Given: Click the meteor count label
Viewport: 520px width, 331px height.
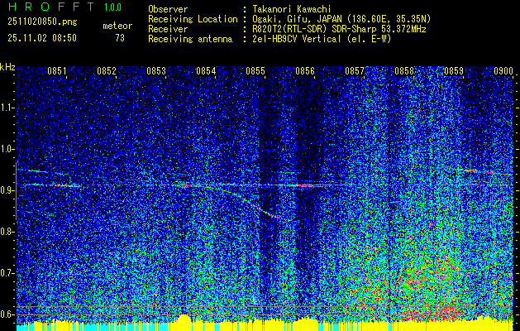Looking at the screenshot, I should click(x=117, y=26).
